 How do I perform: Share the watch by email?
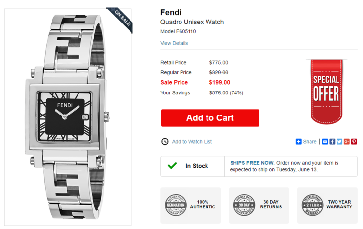point(325,142)
